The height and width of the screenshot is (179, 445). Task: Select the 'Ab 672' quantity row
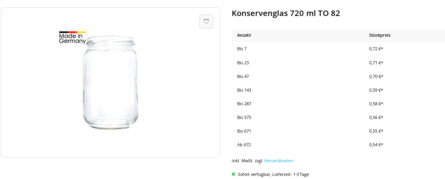[x=244, y=145]
